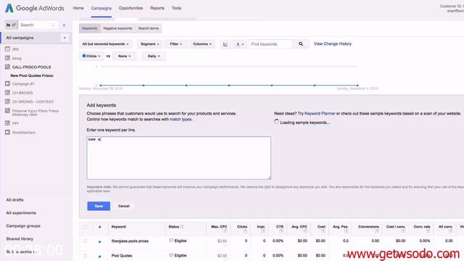This screenshot has height=261, width=464.
Task: Open the Columns dropdown
Action: (202, 44)
